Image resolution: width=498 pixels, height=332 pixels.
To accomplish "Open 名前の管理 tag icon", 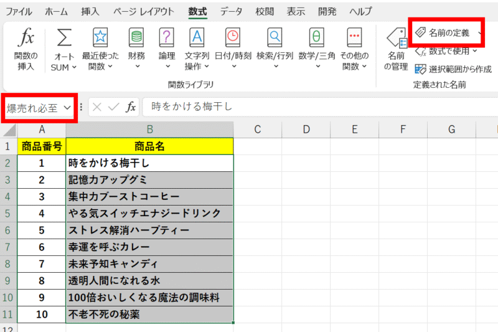I will [397, 38].
